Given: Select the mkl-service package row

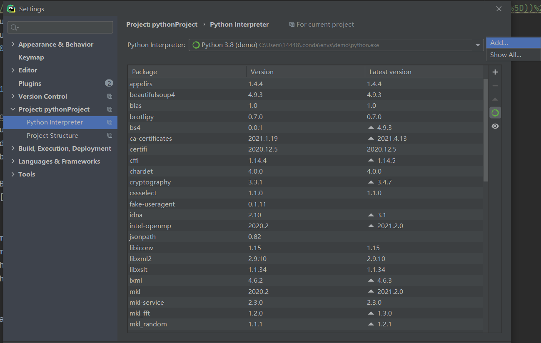Looking at the screenshot, I should (306, 302).
